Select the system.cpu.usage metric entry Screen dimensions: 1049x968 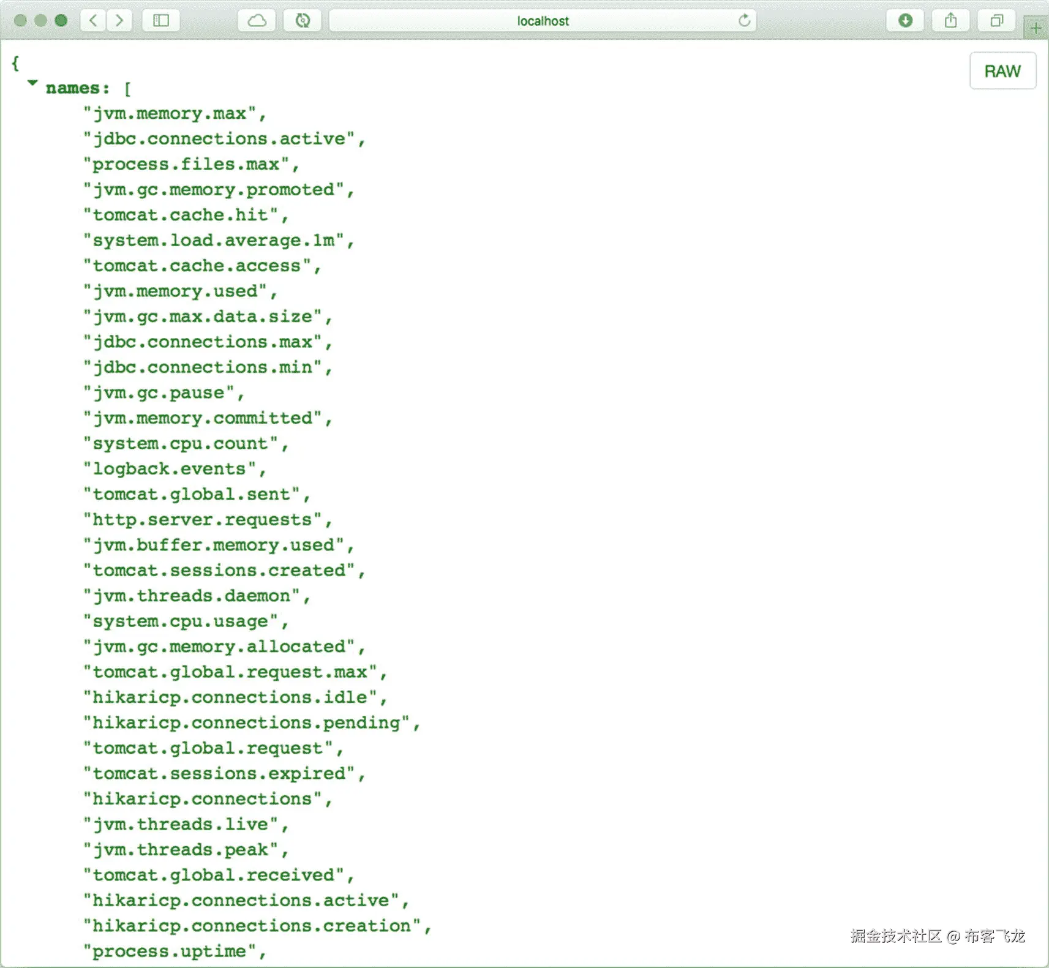click(x=184, y=621)
